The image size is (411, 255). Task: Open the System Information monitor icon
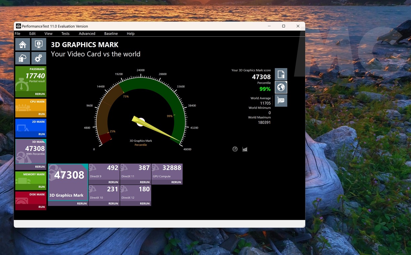pyautogui.click(x=39, y=44)
